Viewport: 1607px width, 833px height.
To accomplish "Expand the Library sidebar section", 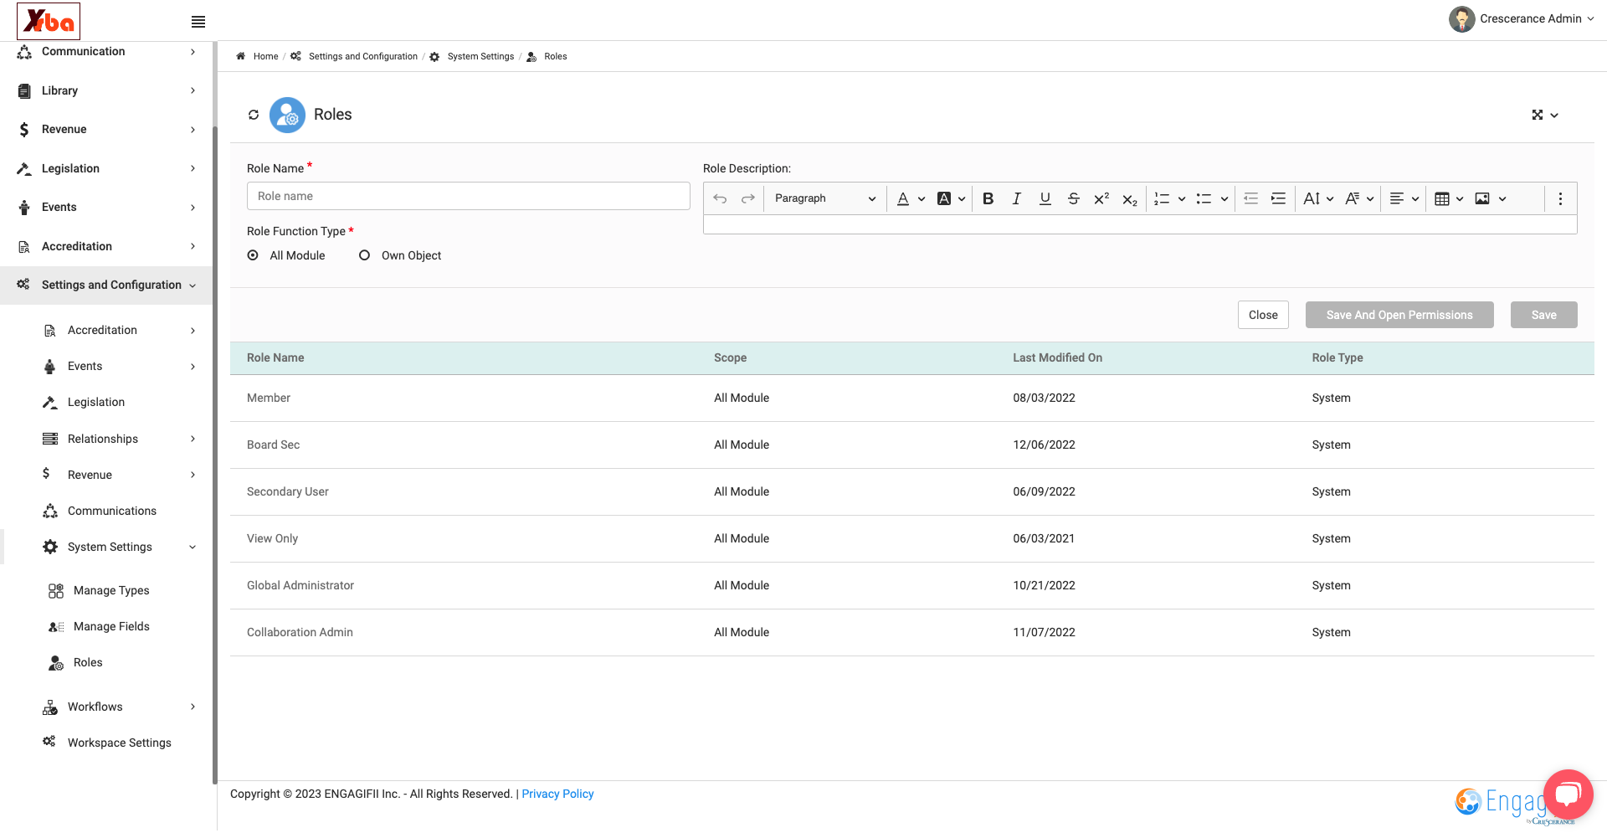I will (106, 90).
